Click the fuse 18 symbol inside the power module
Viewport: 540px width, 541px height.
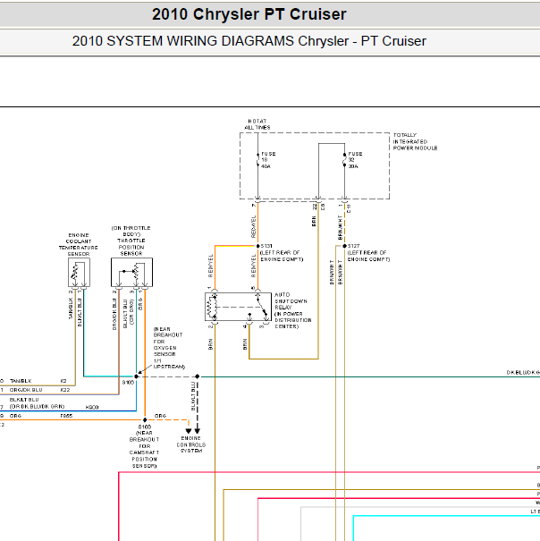pyautogui.click(x=257, y=160)
